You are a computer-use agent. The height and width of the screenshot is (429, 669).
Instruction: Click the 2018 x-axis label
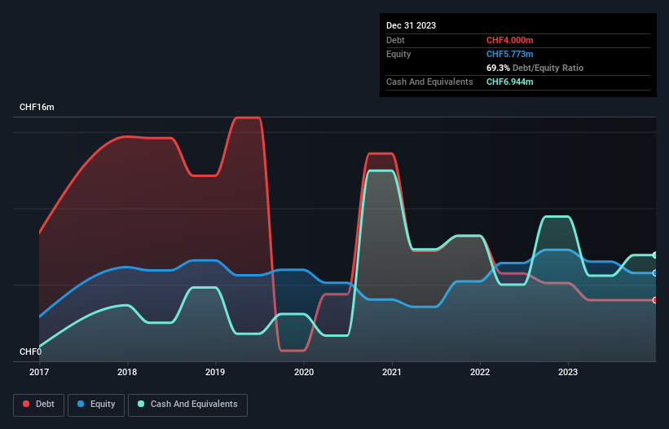(127, 372)
